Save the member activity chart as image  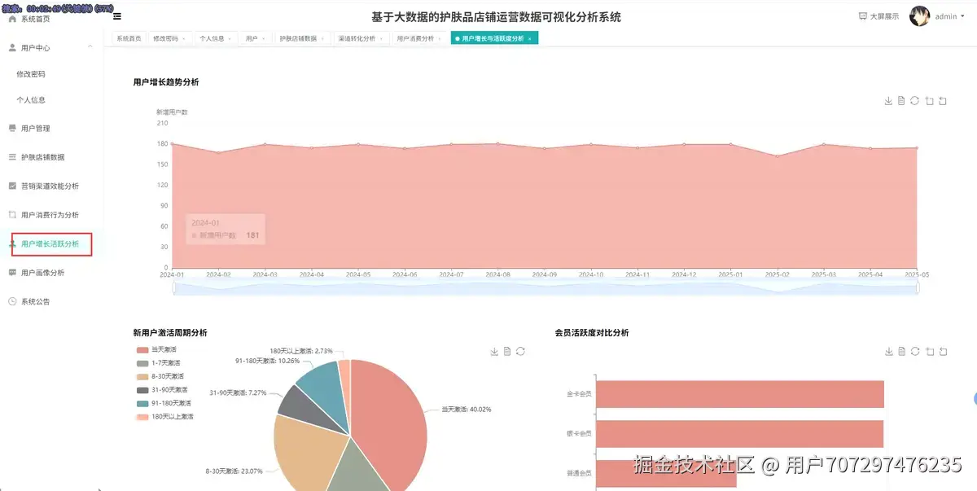click(888, 351)
